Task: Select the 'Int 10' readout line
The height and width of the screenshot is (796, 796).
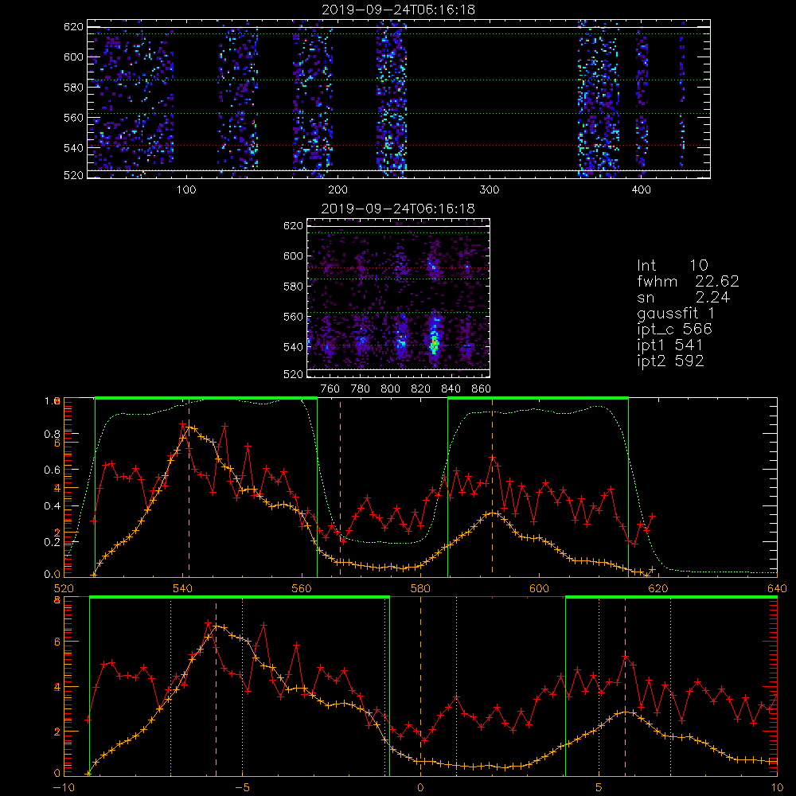Action: (x=672, y=265)
